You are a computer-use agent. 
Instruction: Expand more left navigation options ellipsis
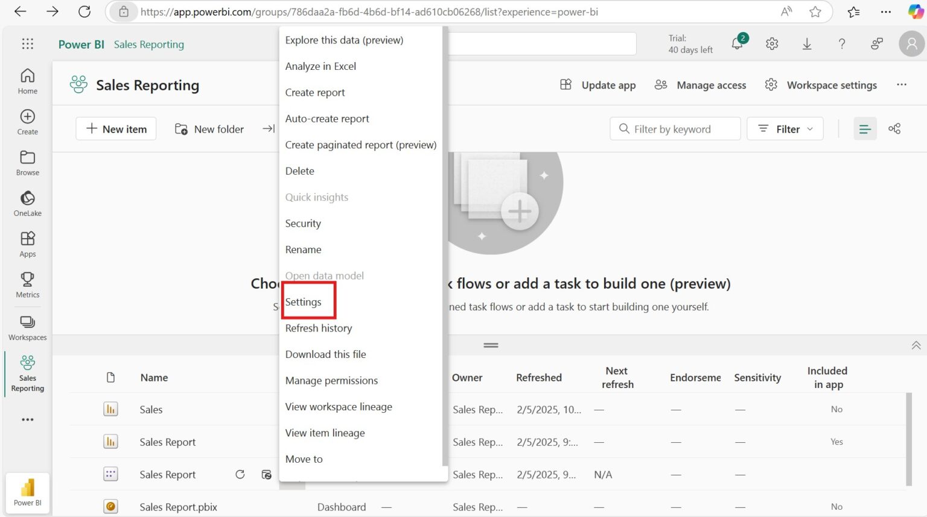28,419
